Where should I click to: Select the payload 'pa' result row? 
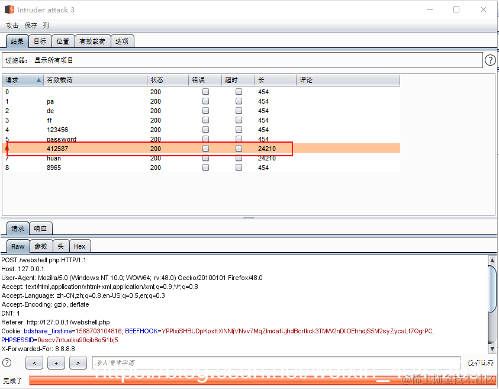tap(201, 101)
